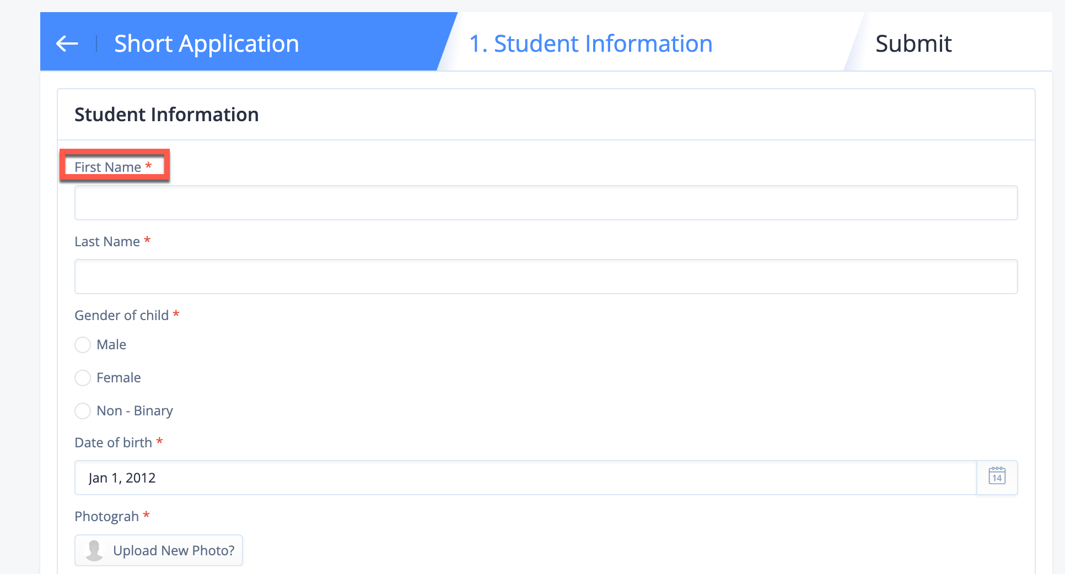Focus the First Name input field
The height and width of the screenshot is (574, 1065).
(x=546, y=203)
